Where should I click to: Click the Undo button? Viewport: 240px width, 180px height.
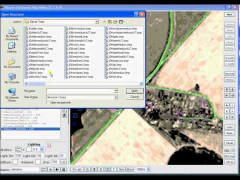pos(229,127)
